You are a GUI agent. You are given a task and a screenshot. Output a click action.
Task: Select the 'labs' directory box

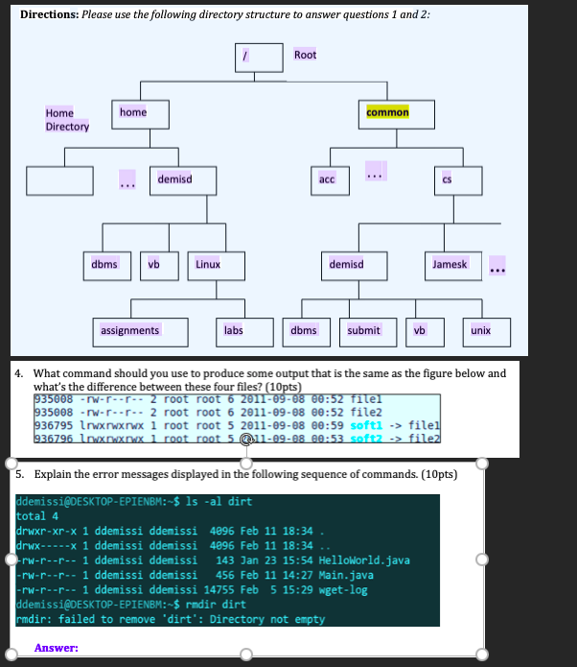pyautogui.click(x=244, y=332)
